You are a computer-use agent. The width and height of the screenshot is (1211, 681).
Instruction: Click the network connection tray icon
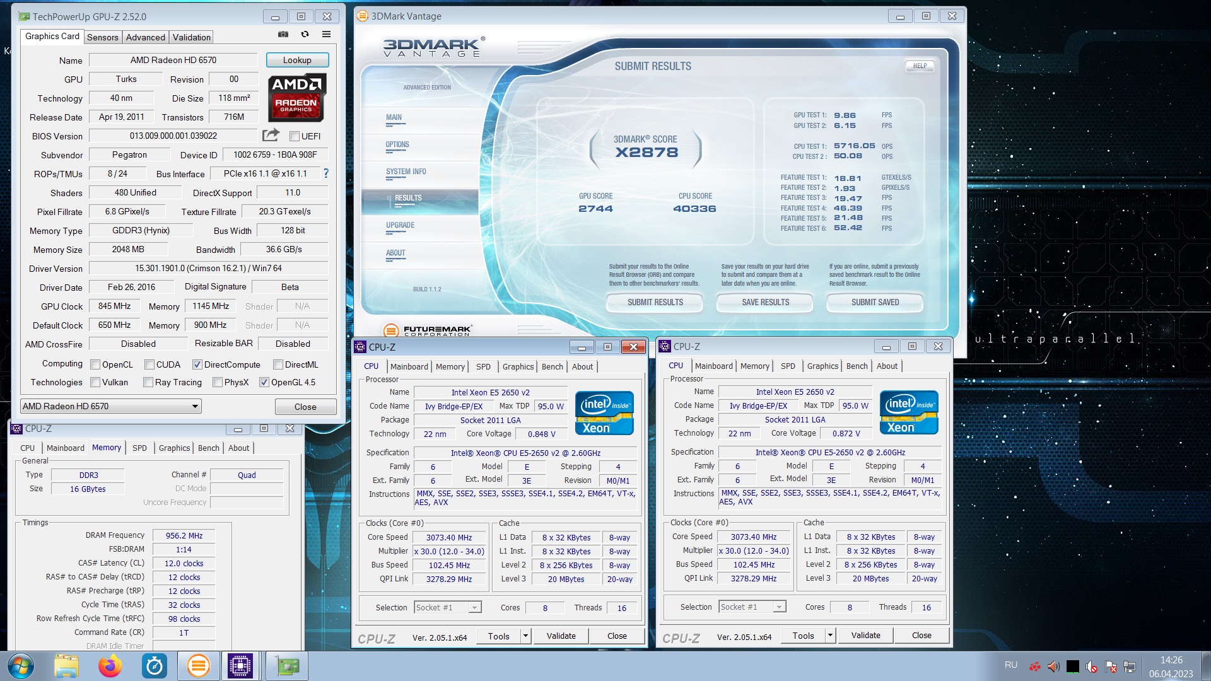pos(1130,666)
